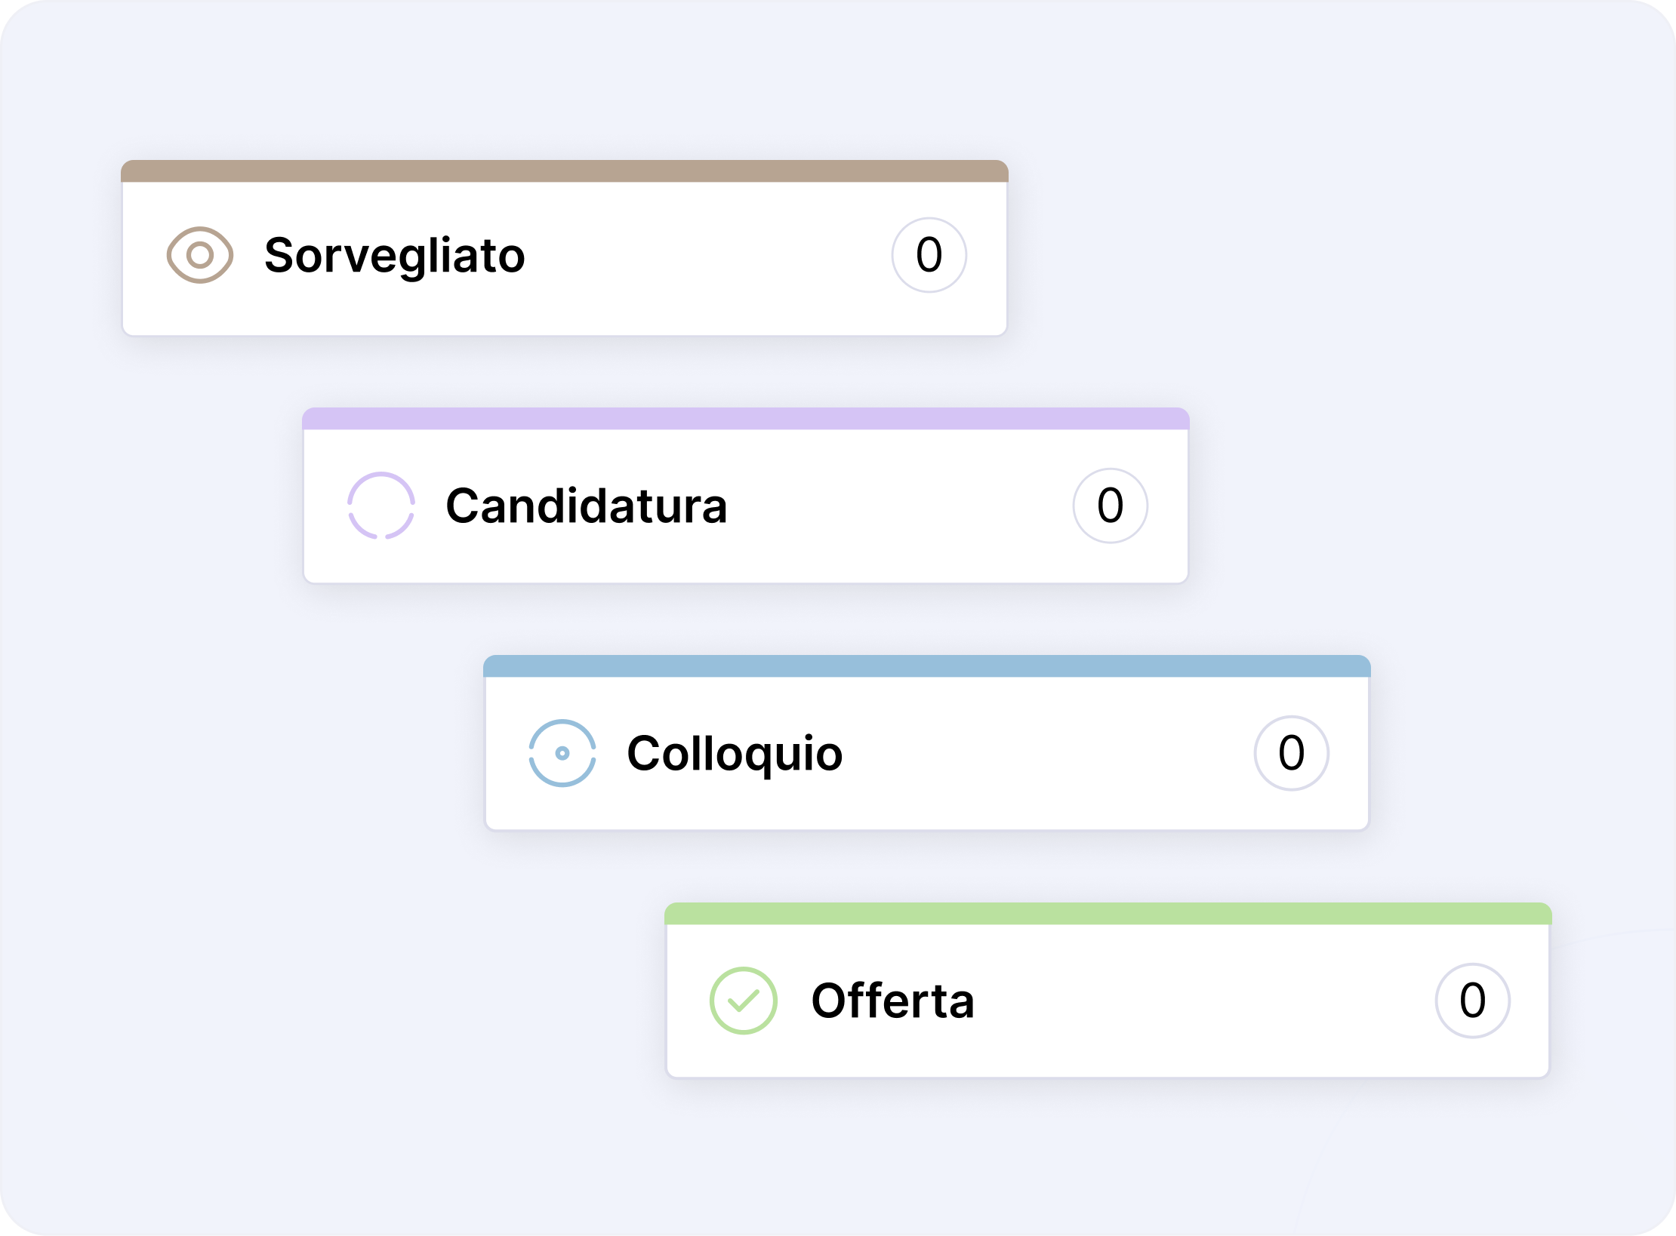Click the eye icon beside Sorvegliato
Viewport: 1676px width, 1236px height.
pyautogui.click(x=200, y=255)
